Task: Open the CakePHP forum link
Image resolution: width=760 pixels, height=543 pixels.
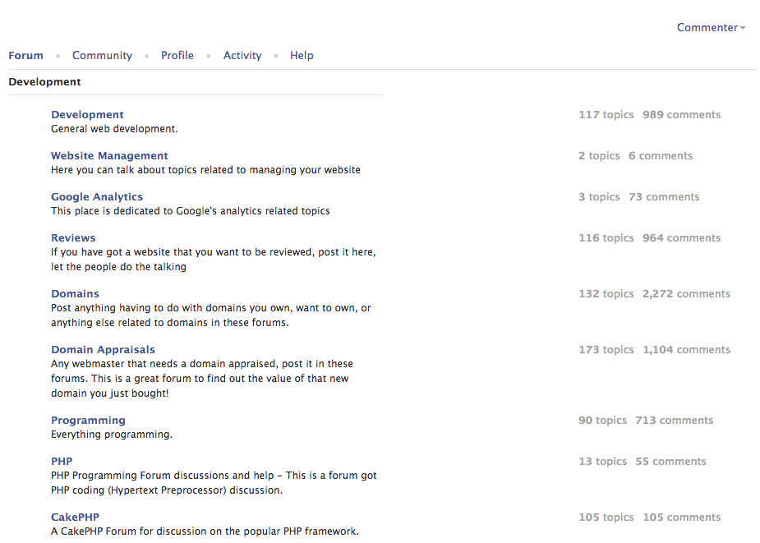Action: point(75,518)
